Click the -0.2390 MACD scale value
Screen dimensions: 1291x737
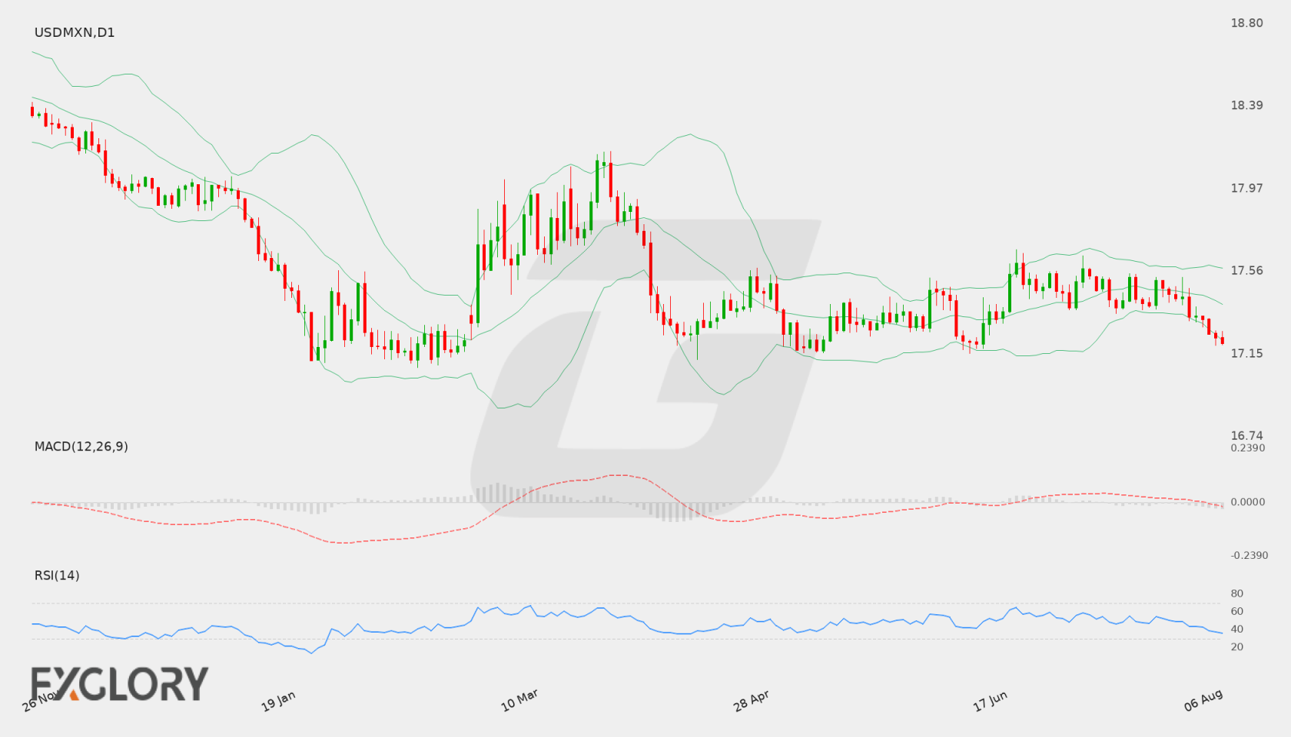tap(1250, 555)
